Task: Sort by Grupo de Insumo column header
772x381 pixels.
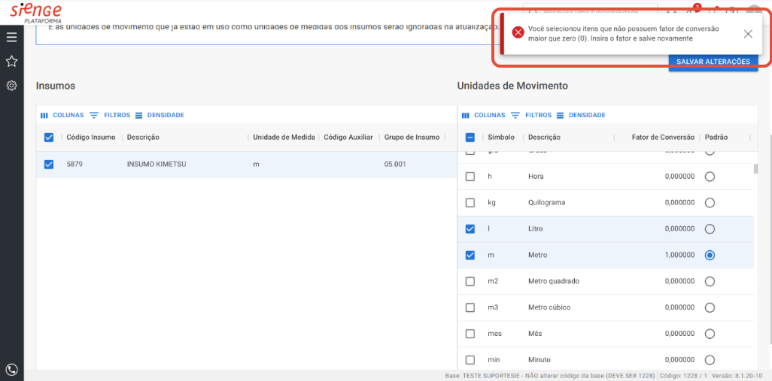Action: click(x=412, y=138)
